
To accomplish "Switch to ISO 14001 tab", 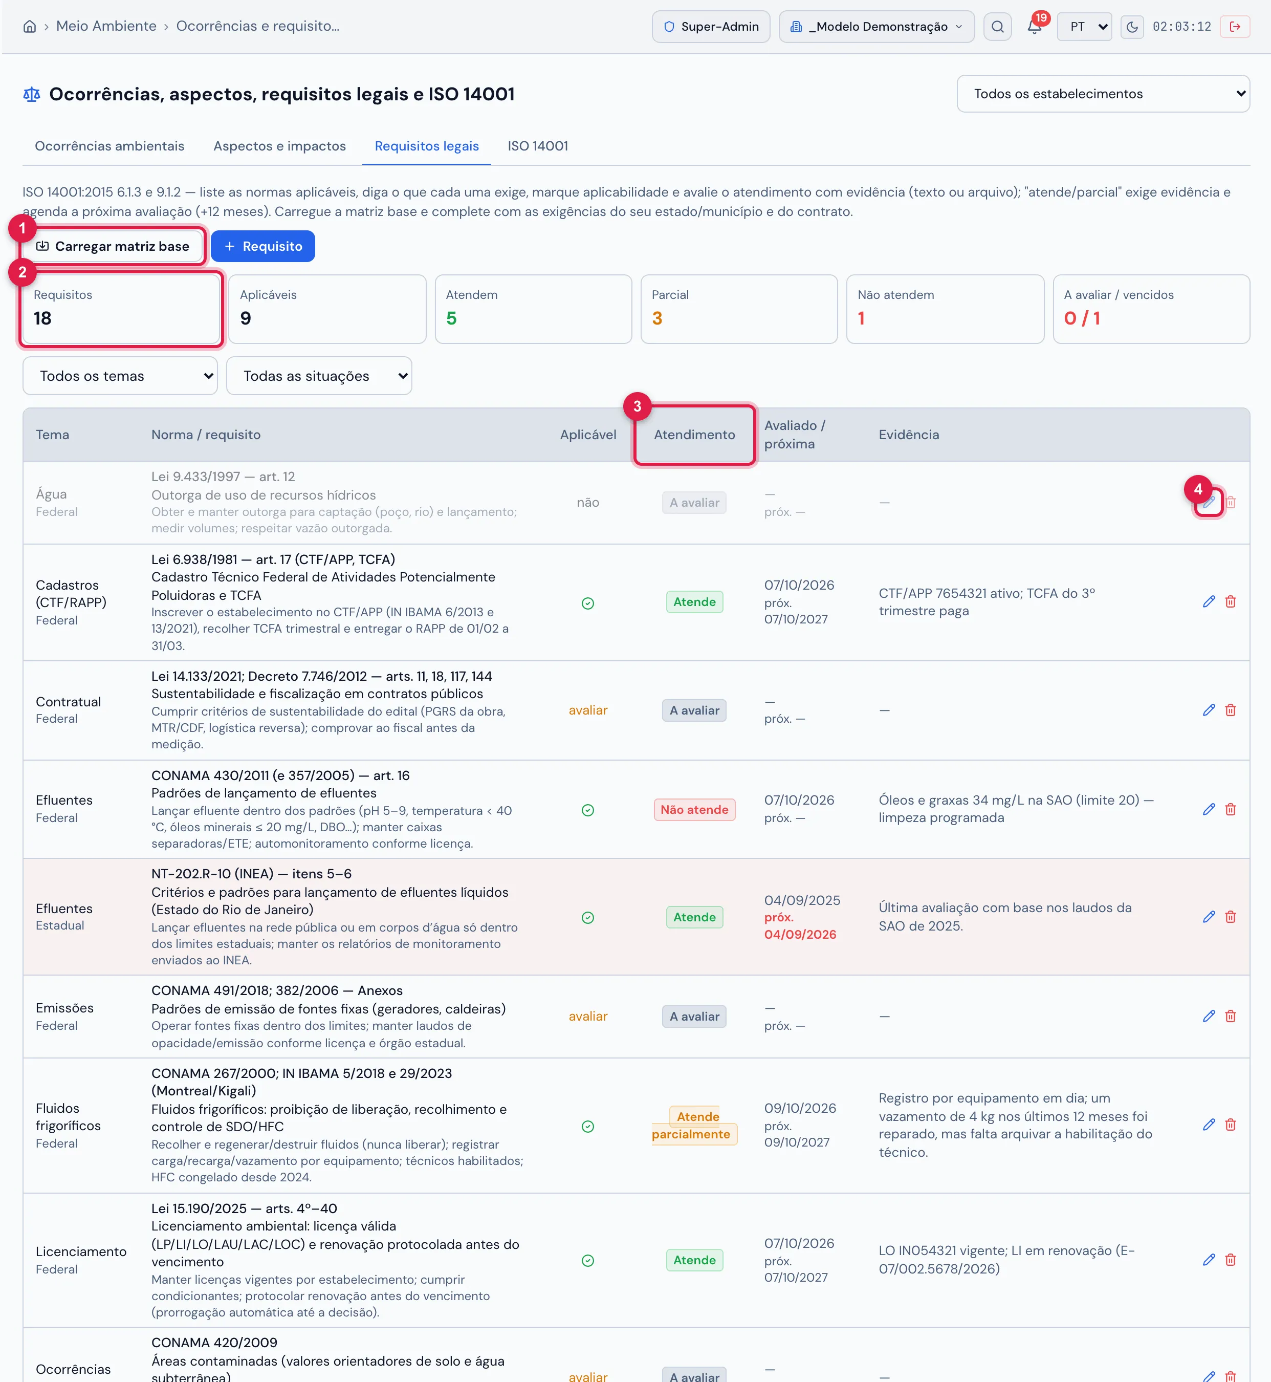I will [x=538, y=146].
